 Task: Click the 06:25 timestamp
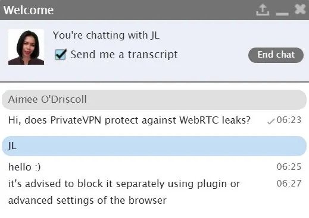click(289, 167)
